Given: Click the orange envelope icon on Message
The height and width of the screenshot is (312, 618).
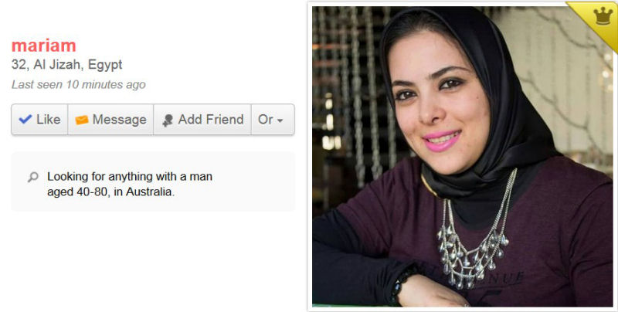Looking at the screenshot, I should pyautogui.click(x=82, y=120).
